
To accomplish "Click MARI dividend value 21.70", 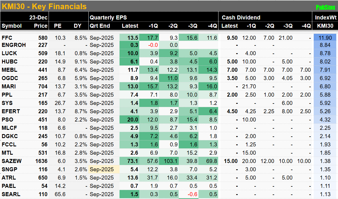I will coord(249,86).
